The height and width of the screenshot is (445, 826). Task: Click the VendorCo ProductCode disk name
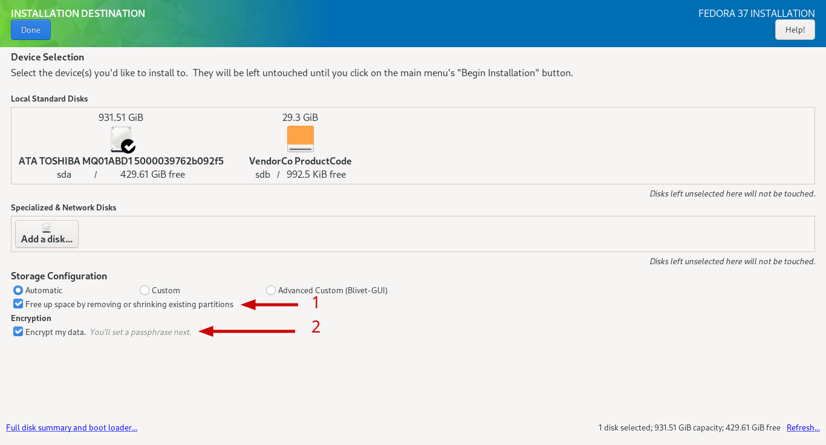point(300,161)
